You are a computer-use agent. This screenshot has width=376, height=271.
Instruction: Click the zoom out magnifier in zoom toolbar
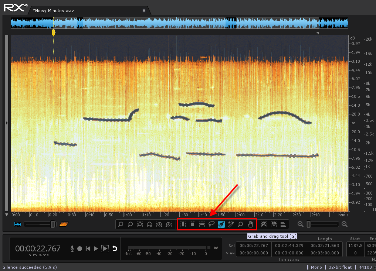(x=130, y=224)
